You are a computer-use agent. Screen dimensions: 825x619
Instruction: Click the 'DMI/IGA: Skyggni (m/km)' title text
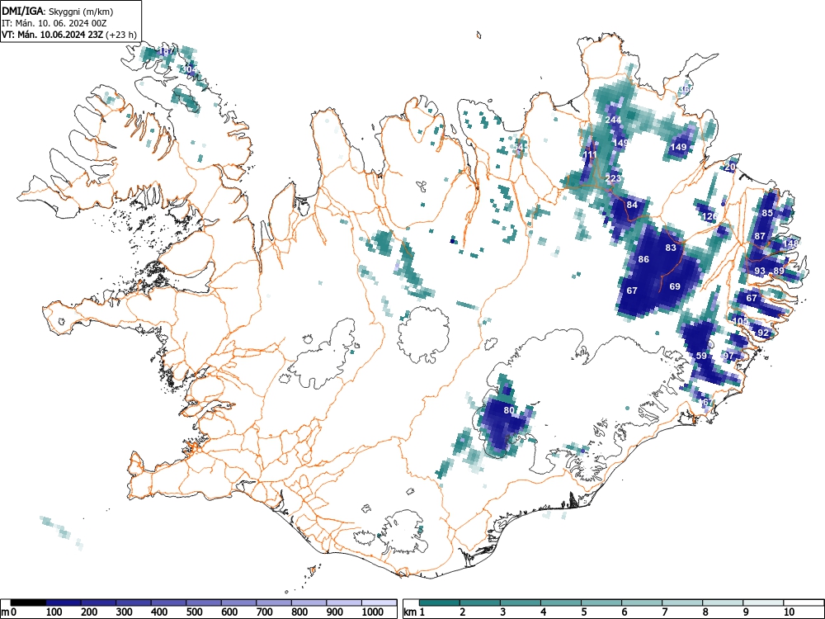(58, 11)
